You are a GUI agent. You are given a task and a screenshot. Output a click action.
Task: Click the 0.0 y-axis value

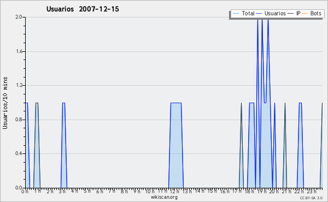[x=19, y=188]
